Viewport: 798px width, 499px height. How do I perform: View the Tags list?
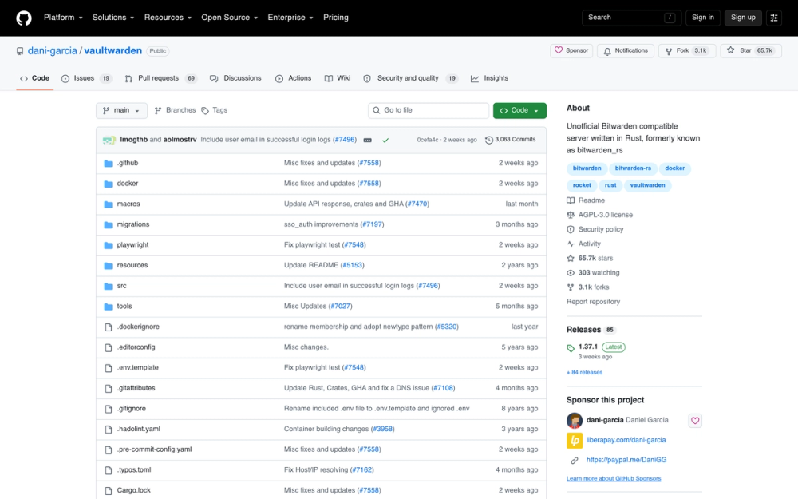pyautogui.click(x=214, y=110)
